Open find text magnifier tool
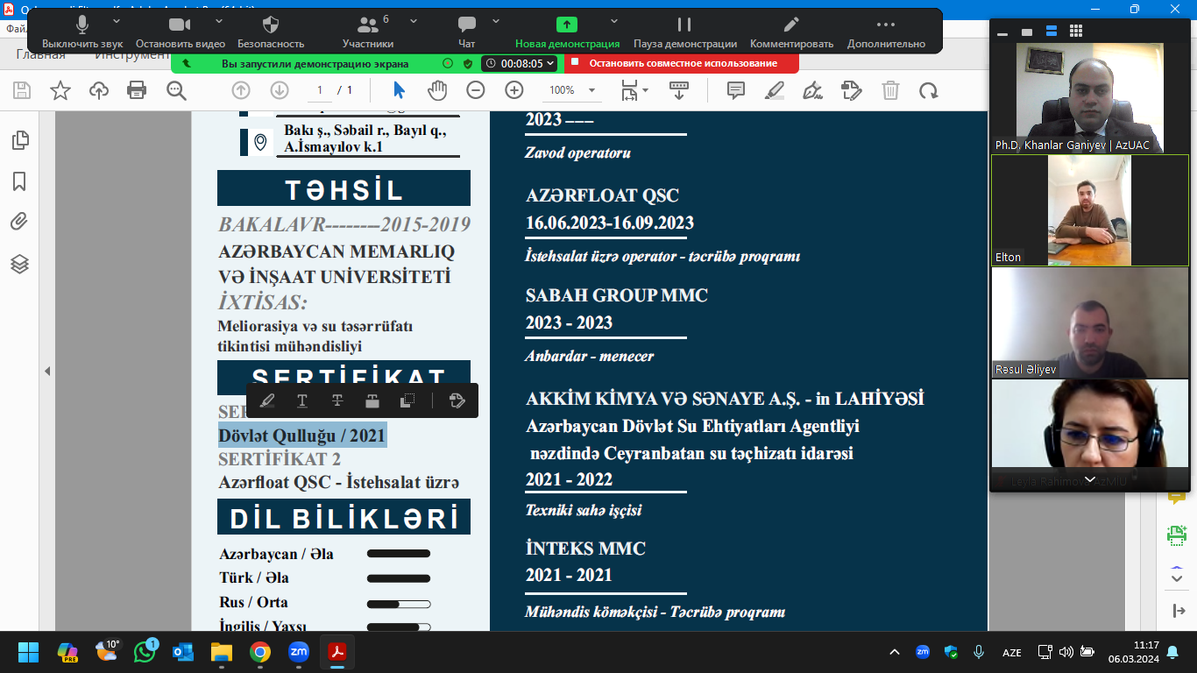The image size is (1197, 673). click(x=177, y=90)
